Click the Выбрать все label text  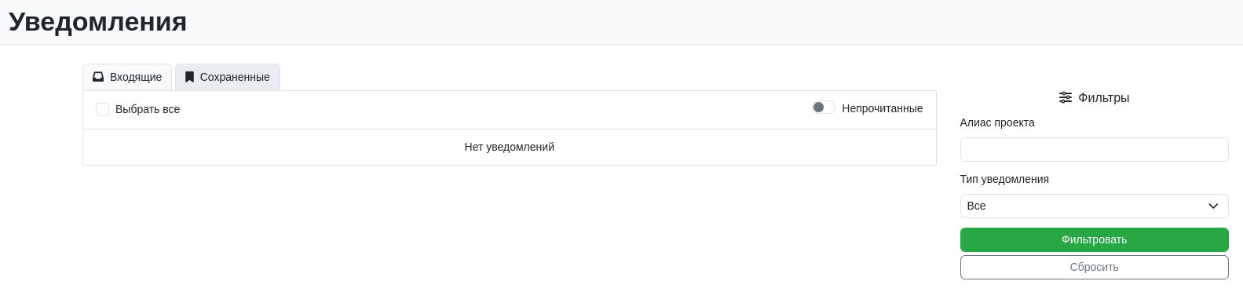point(148,109)
